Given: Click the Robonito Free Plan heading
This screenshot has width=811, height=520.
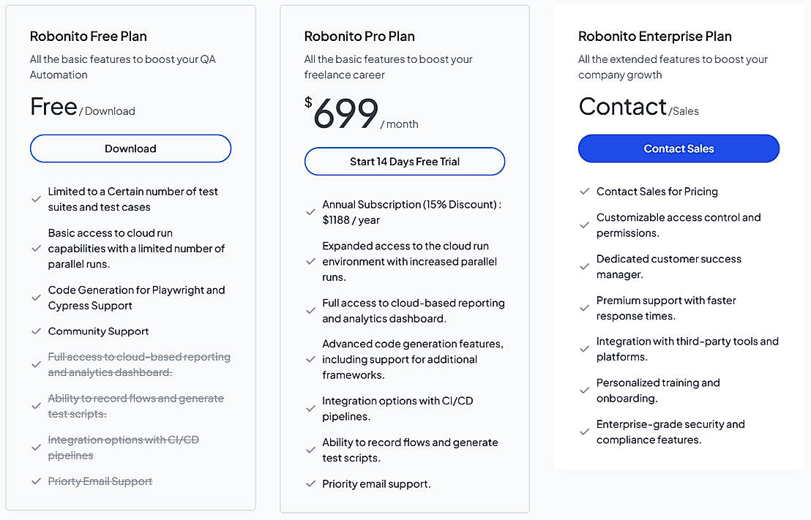Looking at the screenshot, I should (x=89, y=37).
